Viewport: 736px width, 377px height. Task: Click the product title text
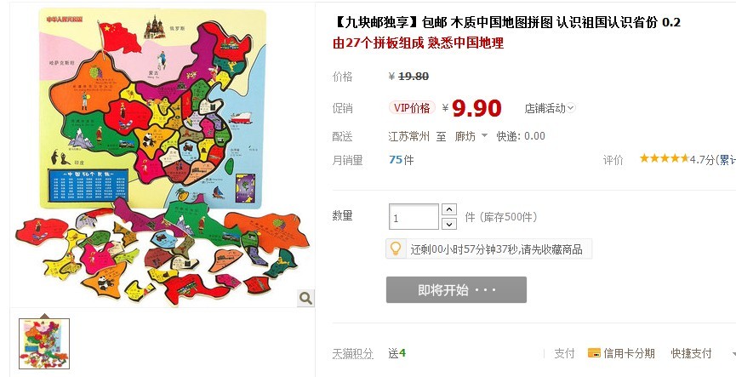pyautogui.click(x=506, y=22)
